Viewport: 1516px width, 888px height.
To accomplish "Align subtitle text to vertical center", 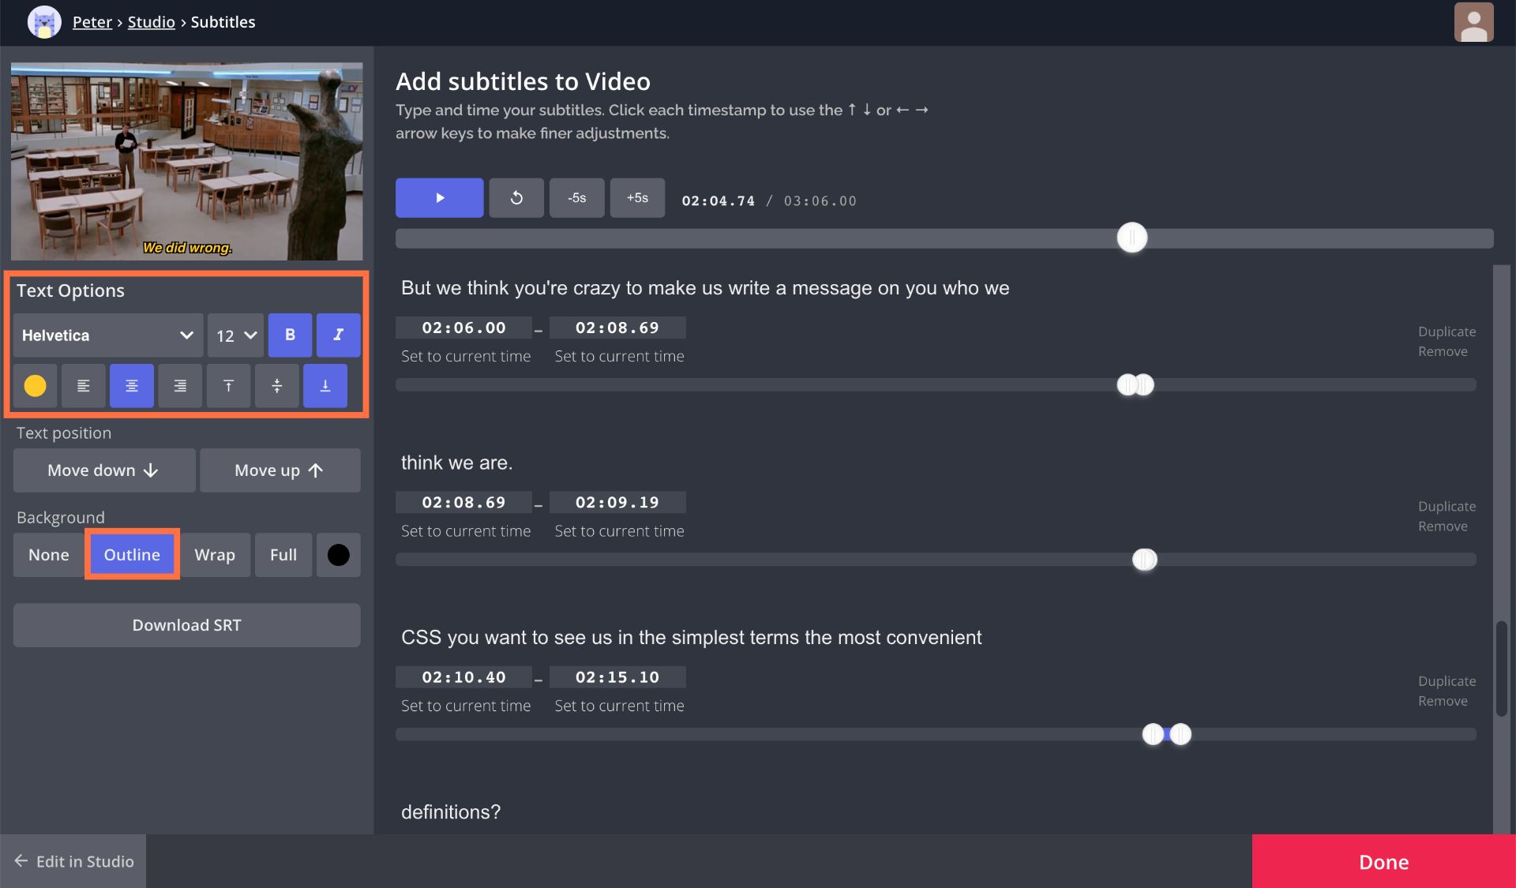I will [x=276, y=386].
